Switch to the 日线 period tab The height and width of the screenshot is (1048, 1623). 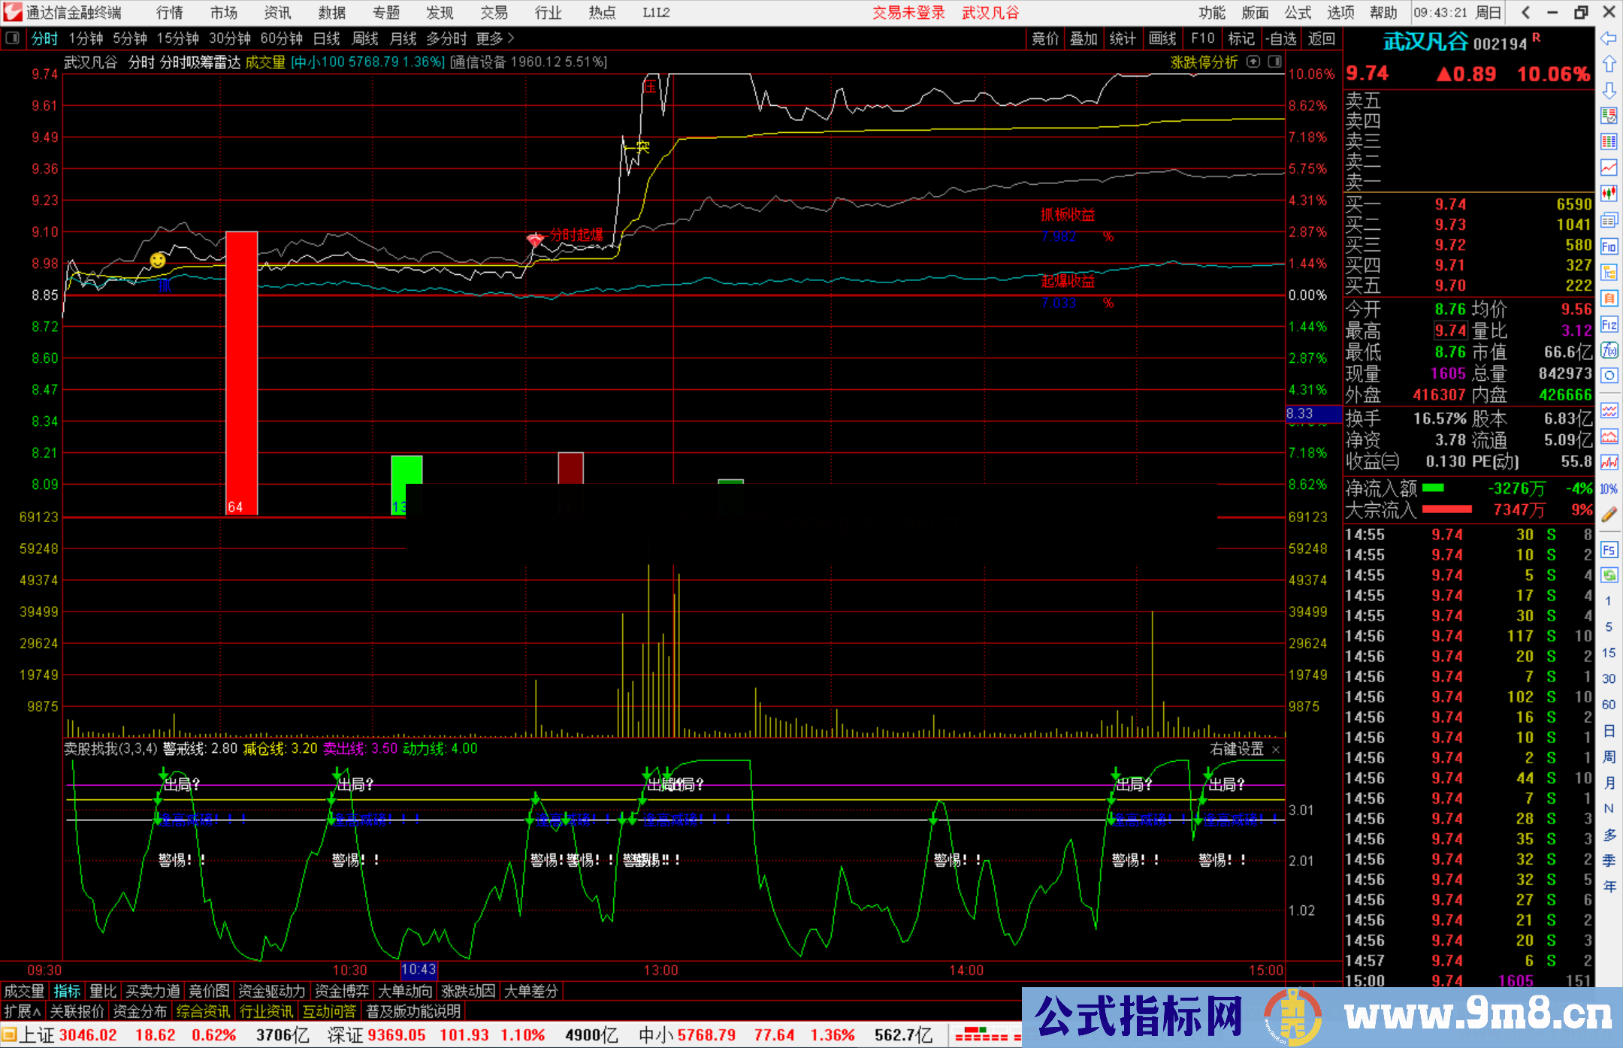(326, 38)
